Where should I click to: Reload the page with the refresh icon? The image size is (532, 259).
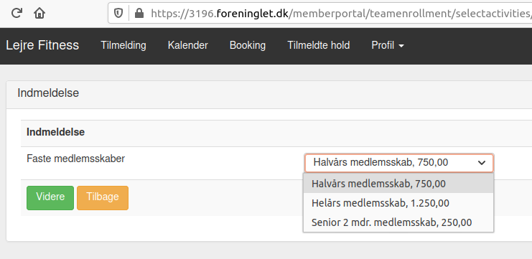tap(17, 13)
